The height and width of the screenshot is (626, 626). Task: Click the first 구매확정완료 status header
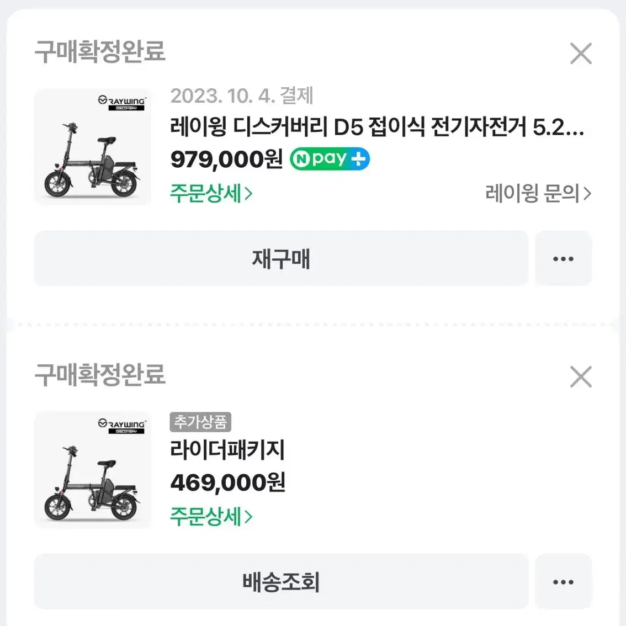tap(100, 51)
